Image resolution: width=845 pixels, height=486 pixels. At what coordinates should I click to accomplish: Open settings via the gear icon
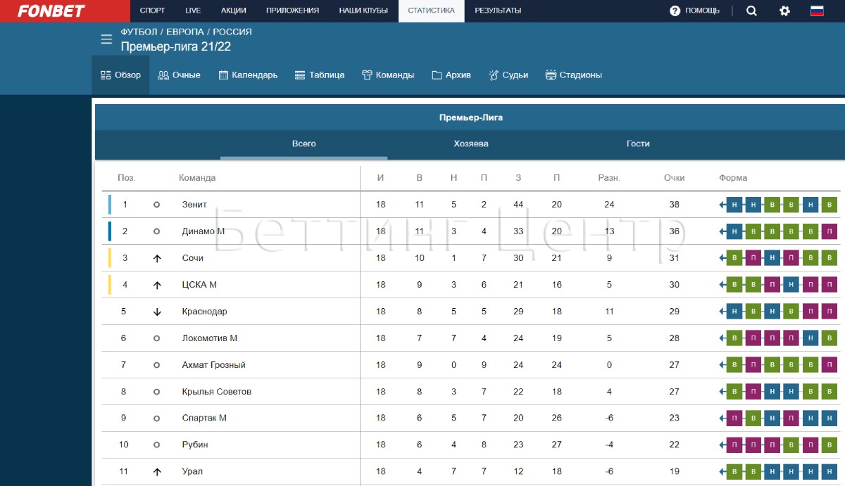pyautogui.click(x=784, y=11)
